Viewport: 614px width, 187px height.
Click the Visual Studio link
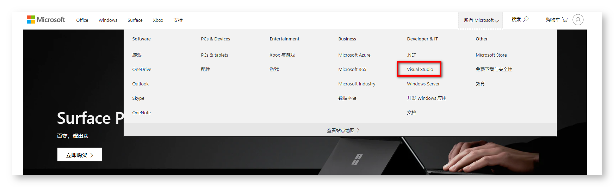(x=420, y=70)
